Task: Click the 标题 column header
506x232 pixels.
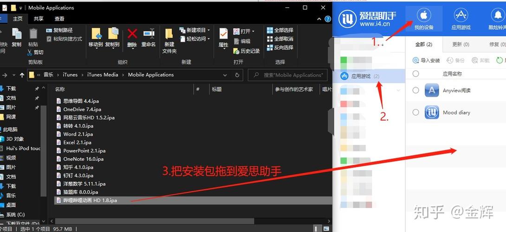Action: coord(216,89)
